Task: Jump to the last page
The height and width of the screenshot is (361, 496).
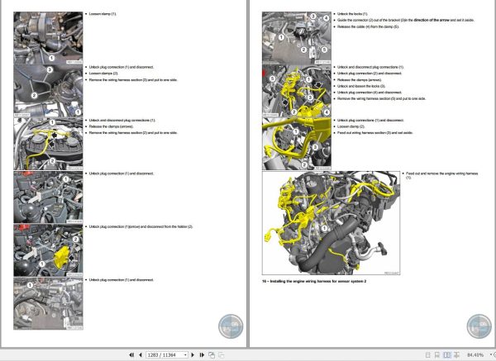Action: pos(202,355)
